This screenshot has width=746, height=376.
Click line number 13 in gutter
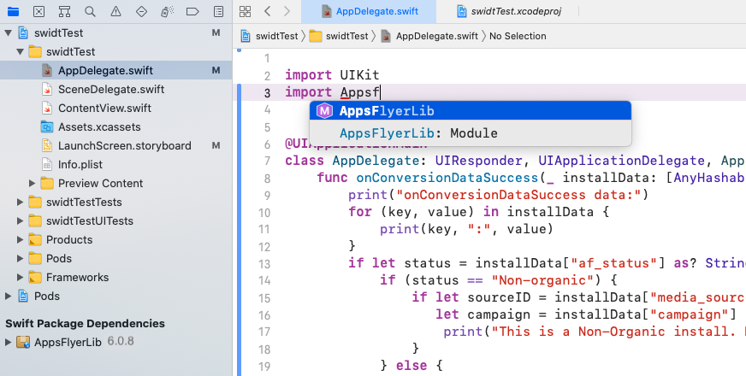(264, 264)
